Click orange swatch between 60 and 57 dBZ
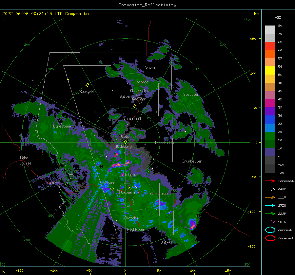Screen dimensions: 295x275 pyautogui.click(x=270, y=54)
